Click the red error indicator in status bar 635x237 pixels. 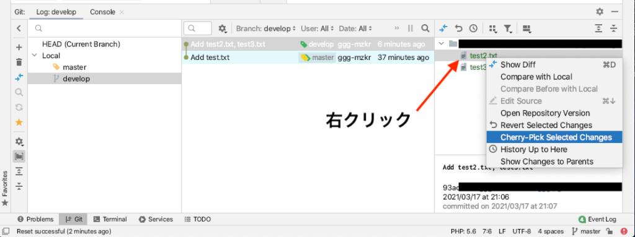click(x=624, y=231)
